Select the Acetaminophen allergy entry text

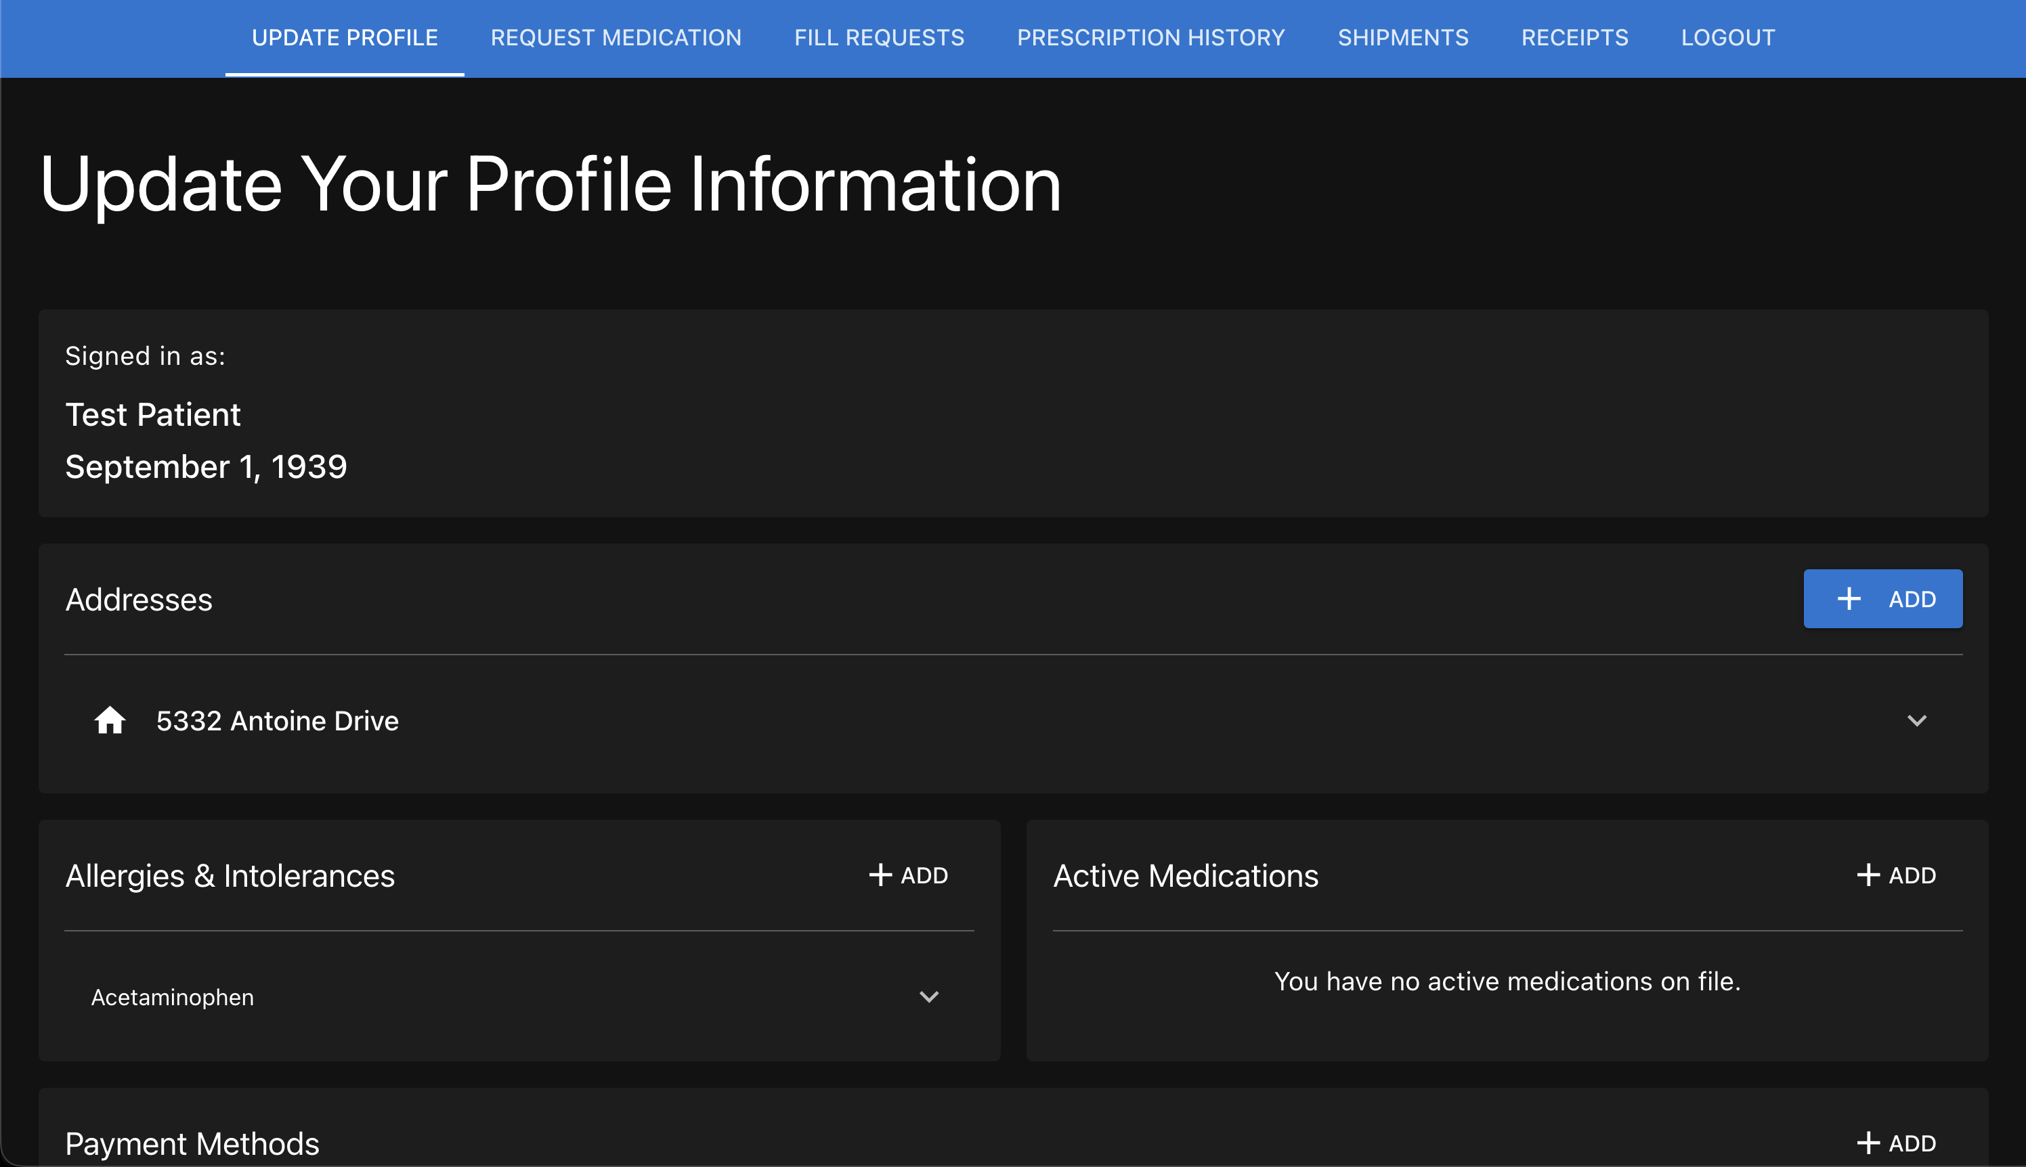[x=173, y=997]
